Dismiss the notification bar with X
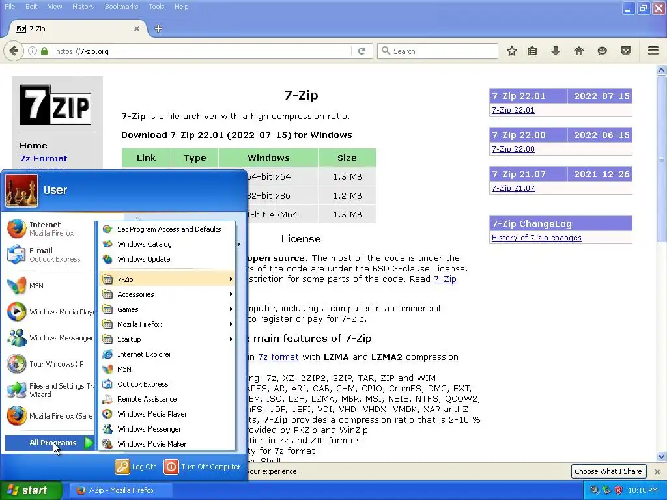667x500 pixels. tap(657, 471)
